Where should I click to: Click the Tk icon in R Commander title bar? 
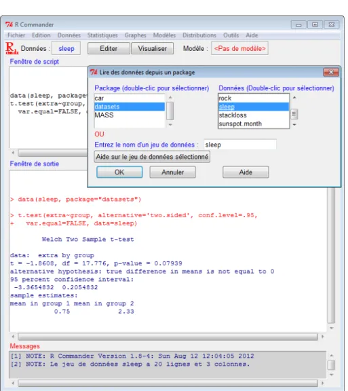(9, 24)
